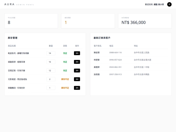Focus the quantity field of the 珍珠別針 row
This screenshot has width=176, height=132.
pos(51,88)
